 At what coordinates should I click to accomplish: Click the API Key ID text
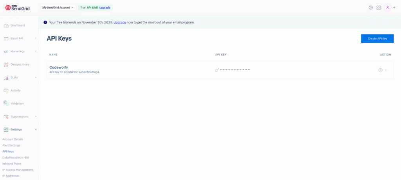(74, 72)
